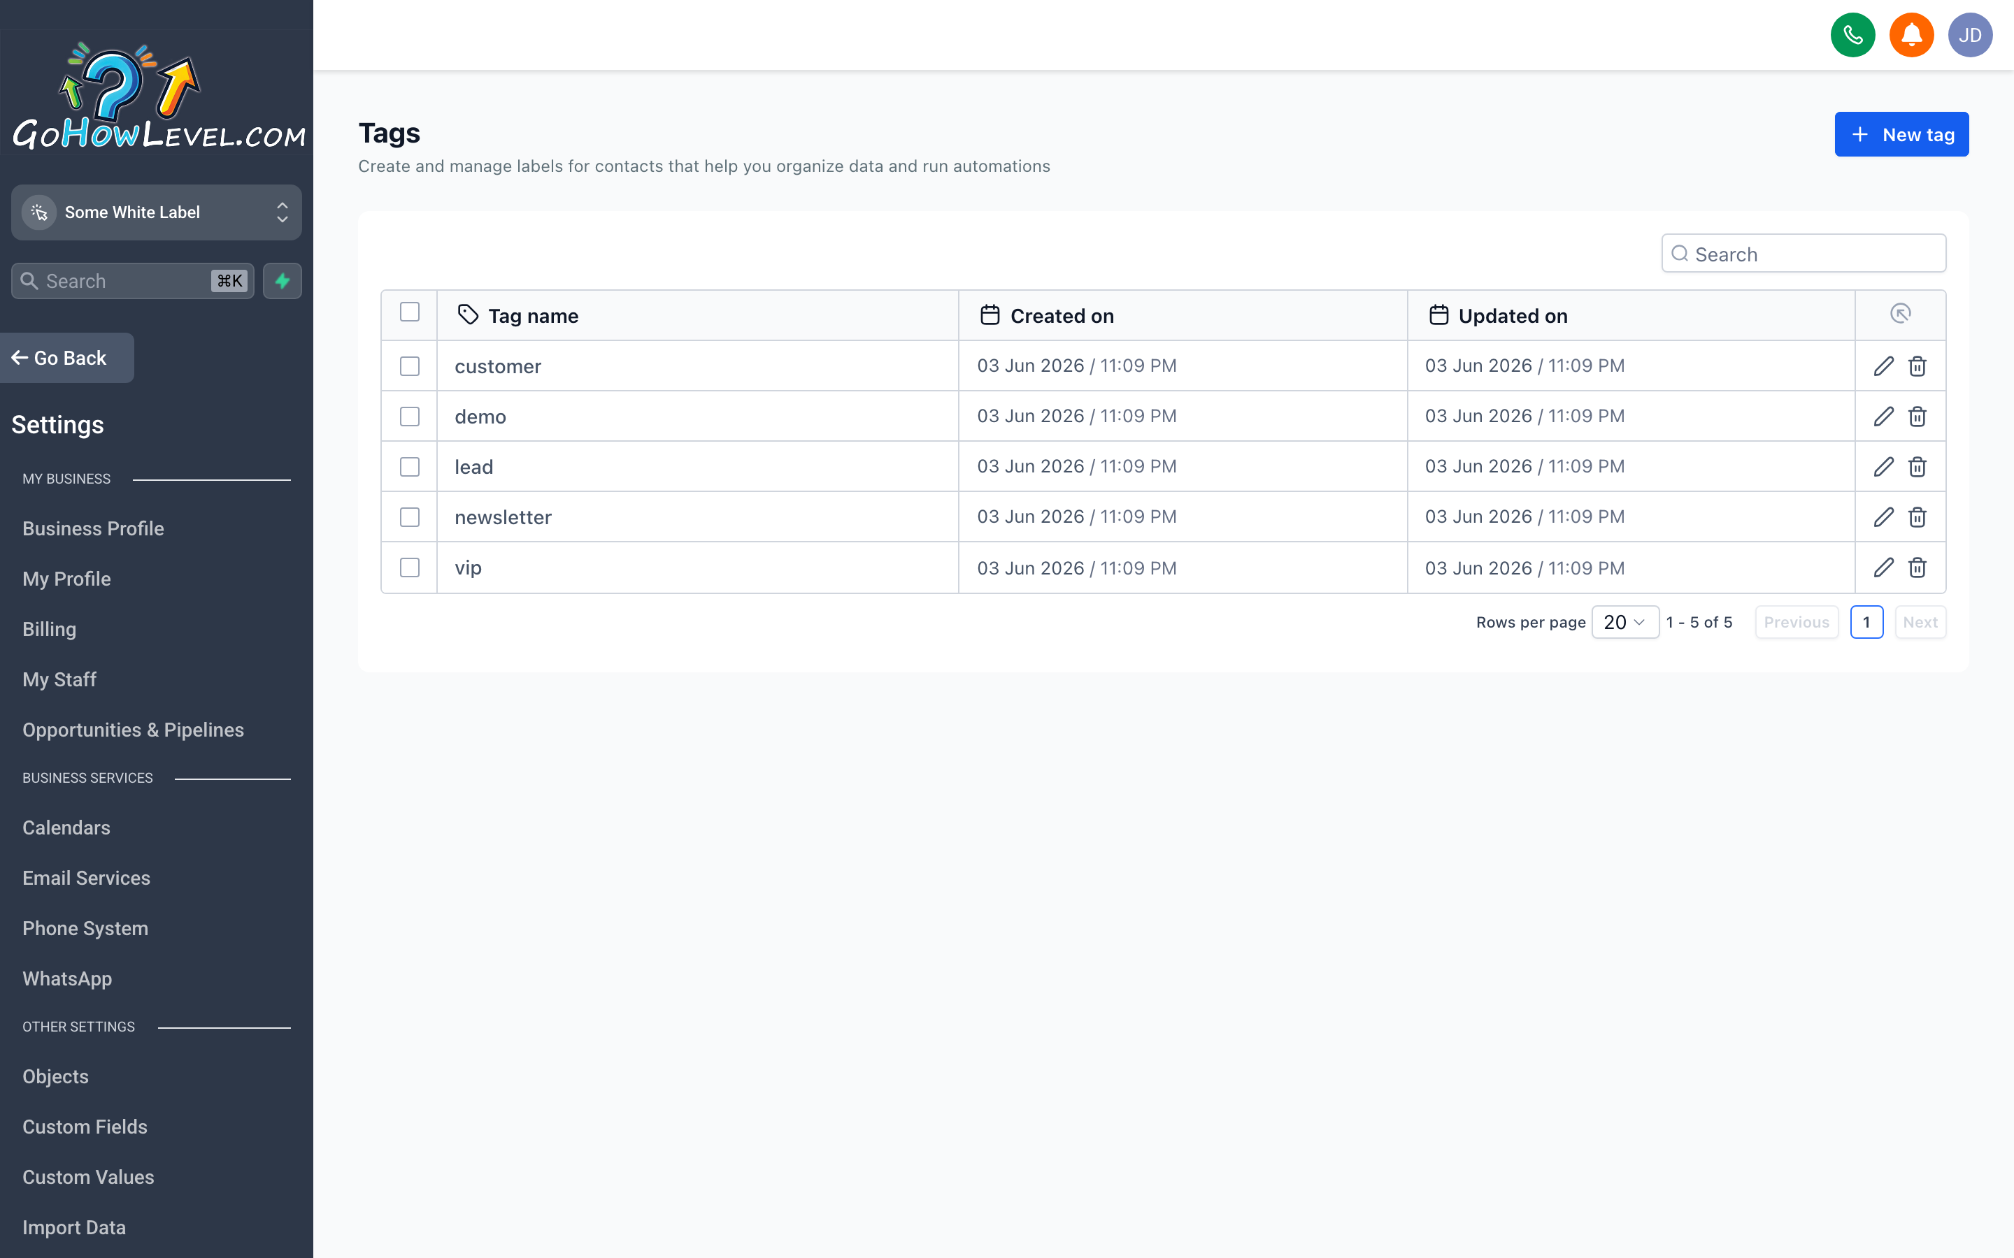Edit the lead tag with pencil icon
The width and height of the screenshot is (2014, 1258).
tap(1883, 467)
